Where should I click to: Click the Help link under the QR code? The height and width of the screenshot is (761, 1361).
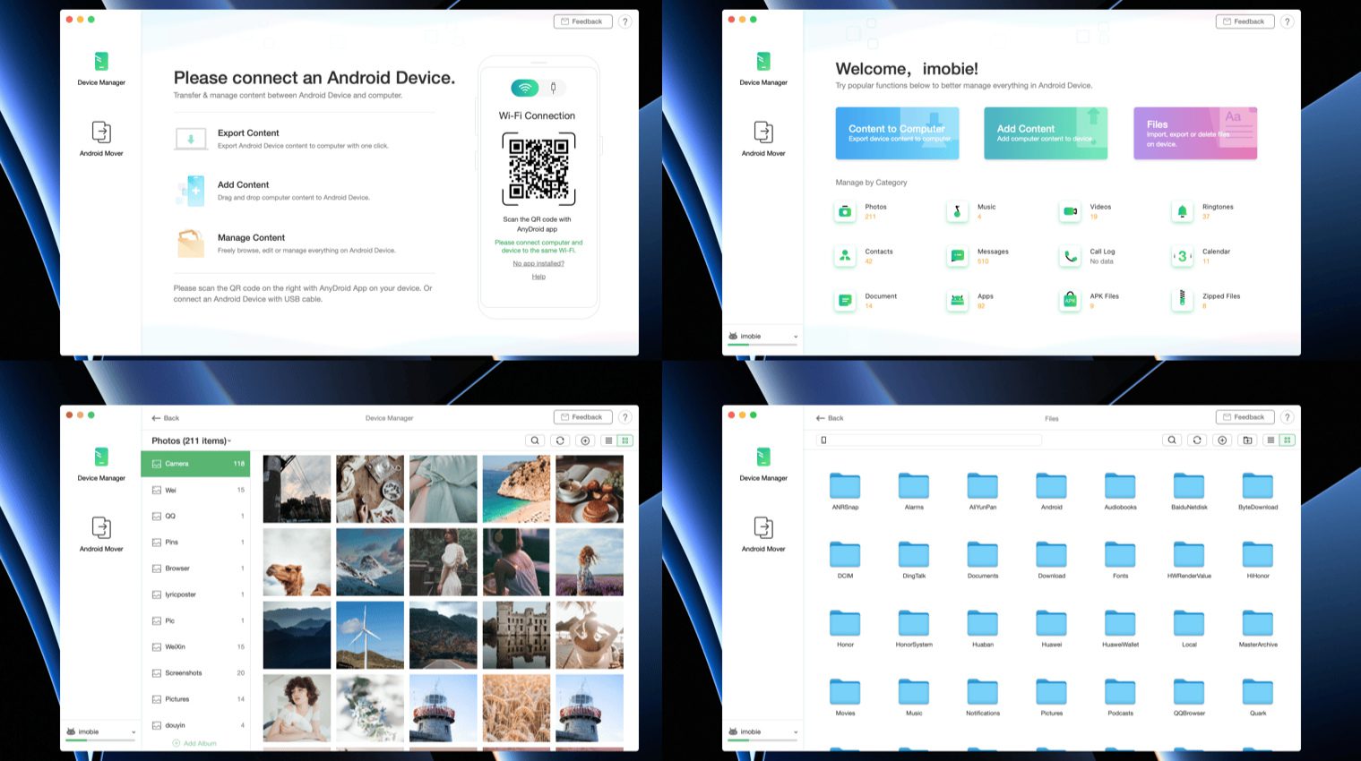click(538, 277)
